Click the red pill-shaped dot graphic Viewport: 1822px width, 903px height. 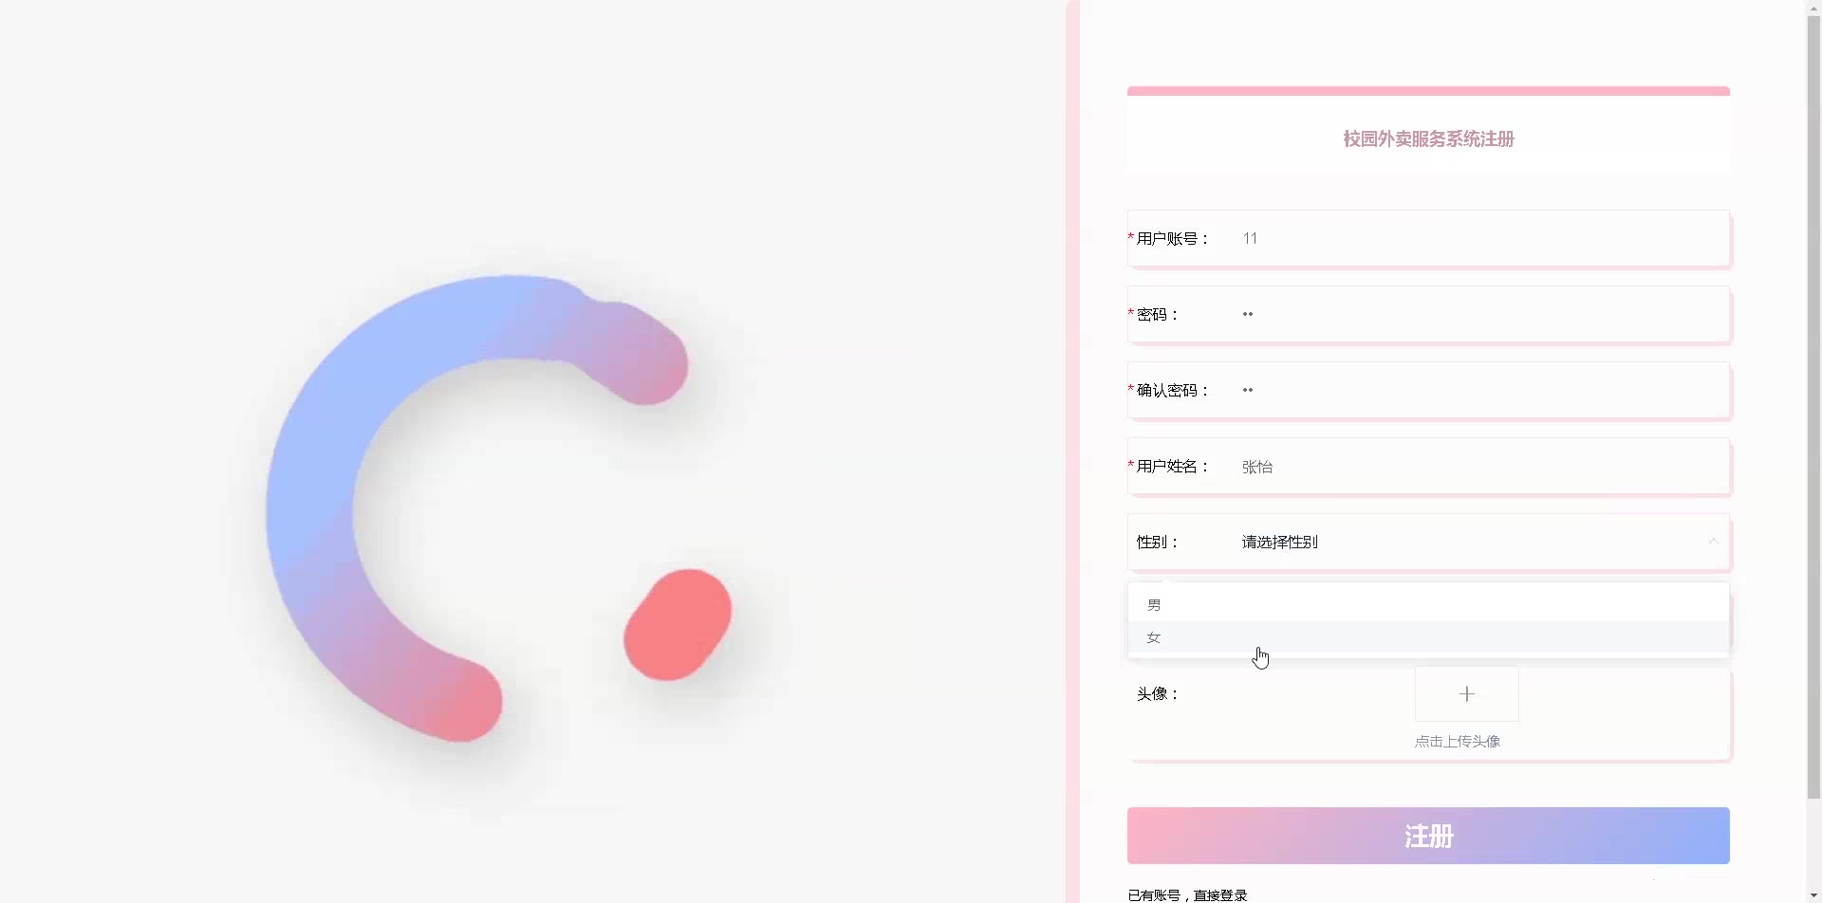click(x=678, y=624)
